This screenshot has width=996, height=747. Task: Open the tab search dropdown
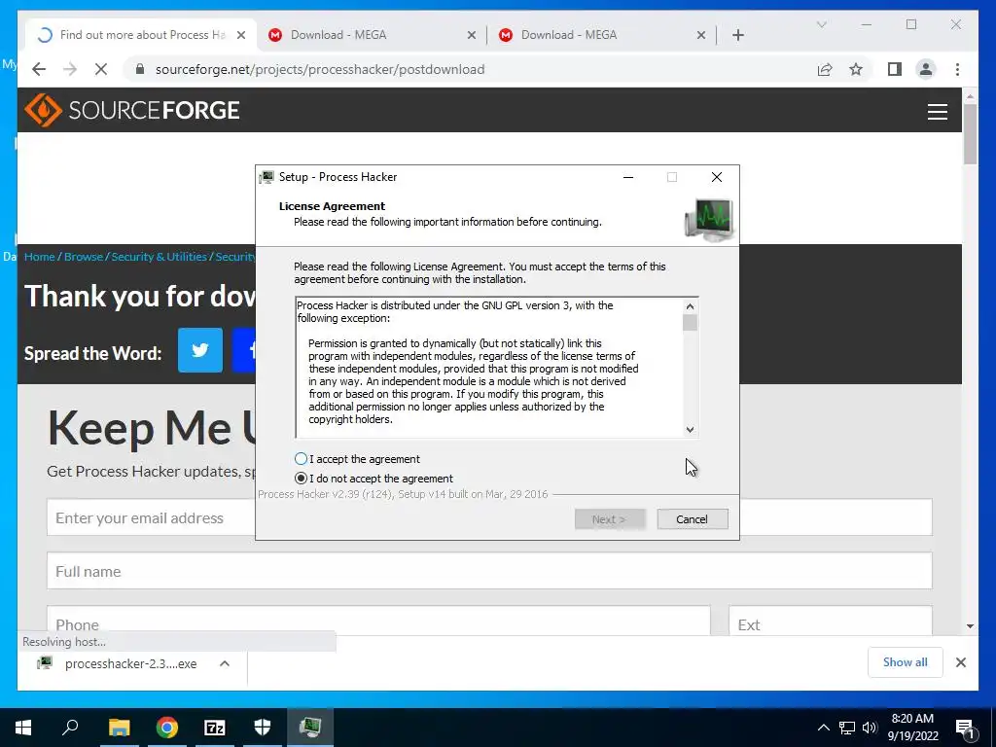coord(821,24)
